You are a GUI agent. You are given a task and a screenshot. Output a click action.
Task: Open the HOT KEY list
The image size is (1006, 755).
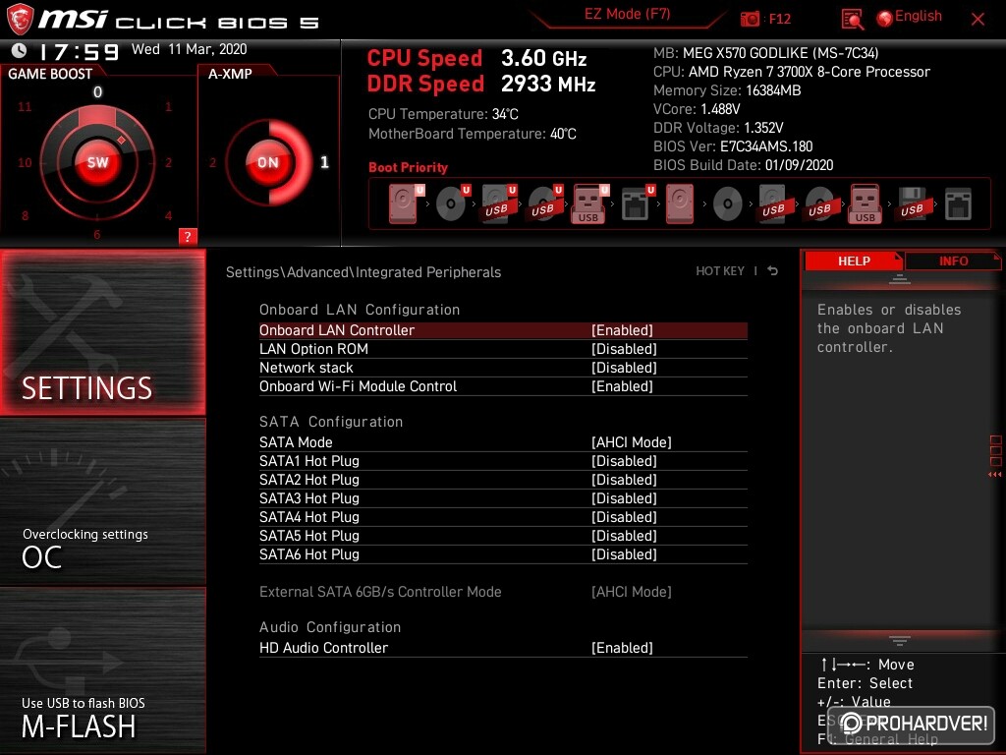(x=720, y=271)
